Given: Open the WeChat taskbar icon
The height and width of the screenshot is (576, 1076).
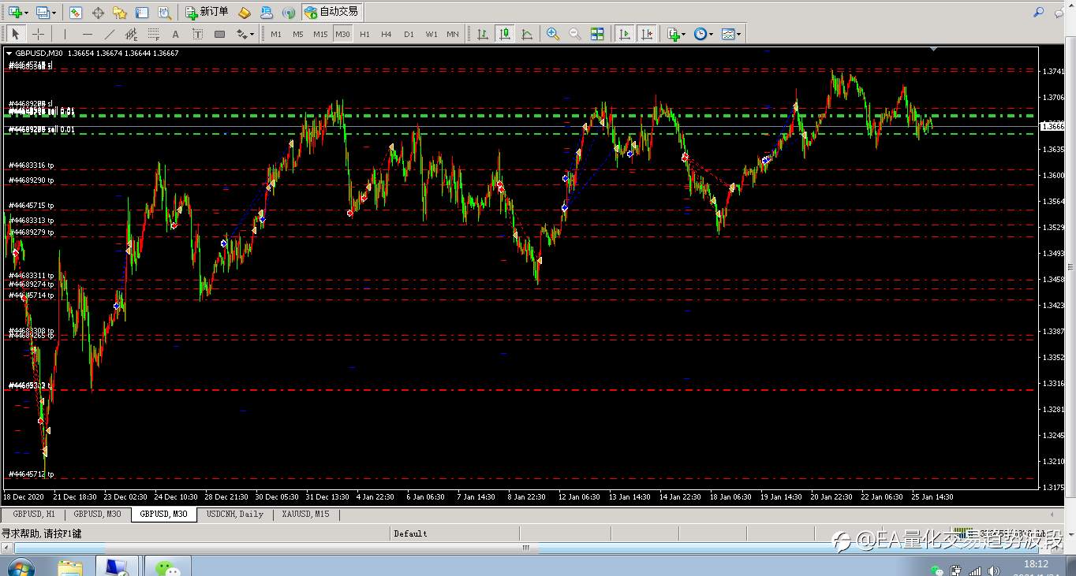Looking at the screenshot, I should pos(166,567).
